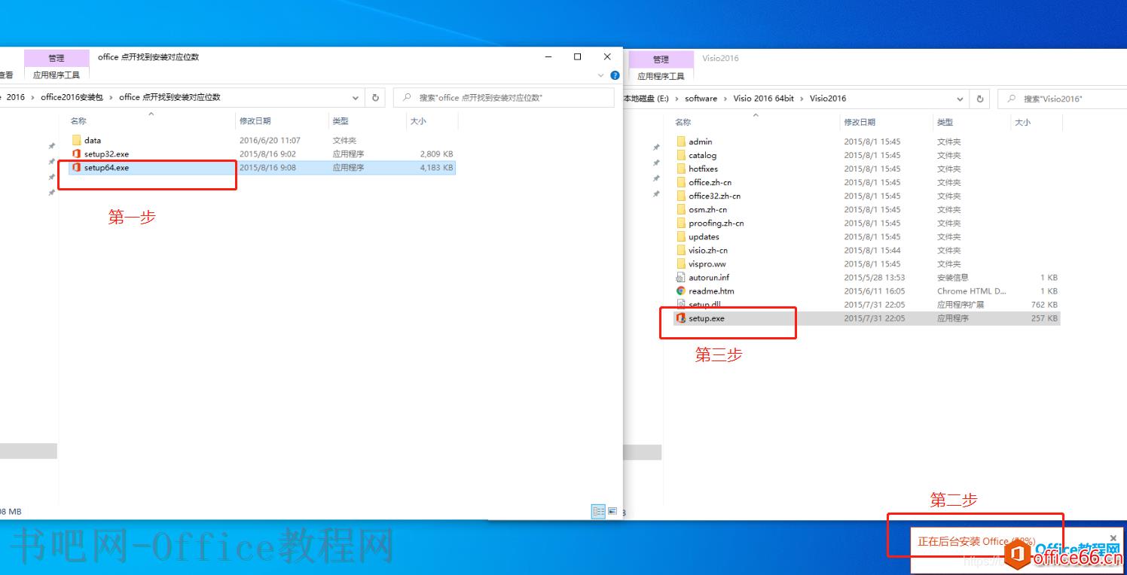Expand the ribbon in the left Explorer window
This screenshot has width=1127, height=575.
601,75
